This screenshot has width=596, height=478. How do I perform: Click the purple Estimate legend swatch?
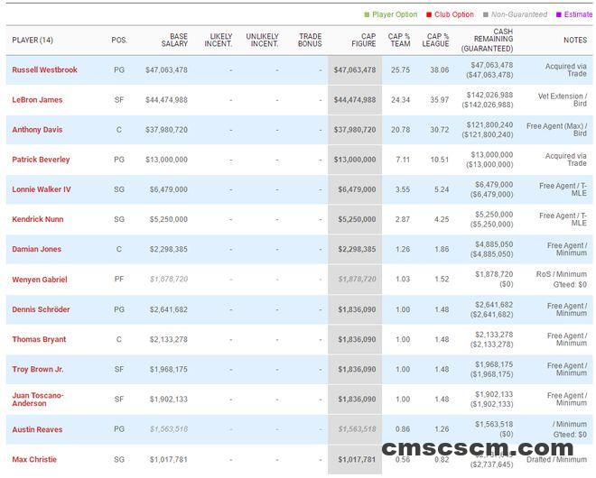[x=560, y=14]
